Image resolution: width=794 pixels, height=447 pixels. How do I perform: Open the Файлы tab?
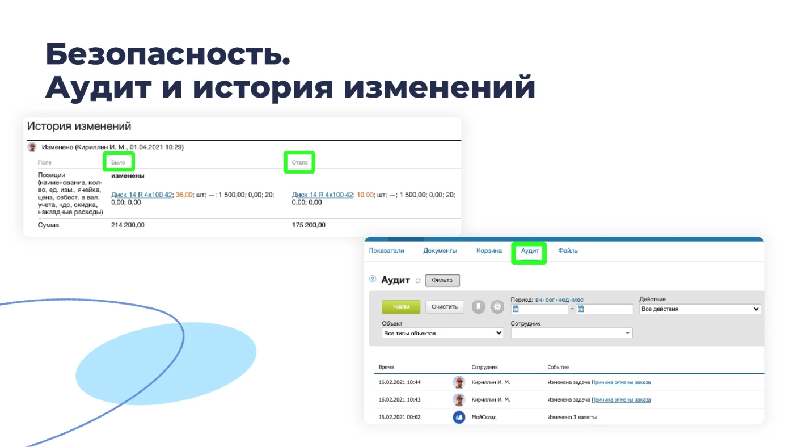(x=568, y=251)
